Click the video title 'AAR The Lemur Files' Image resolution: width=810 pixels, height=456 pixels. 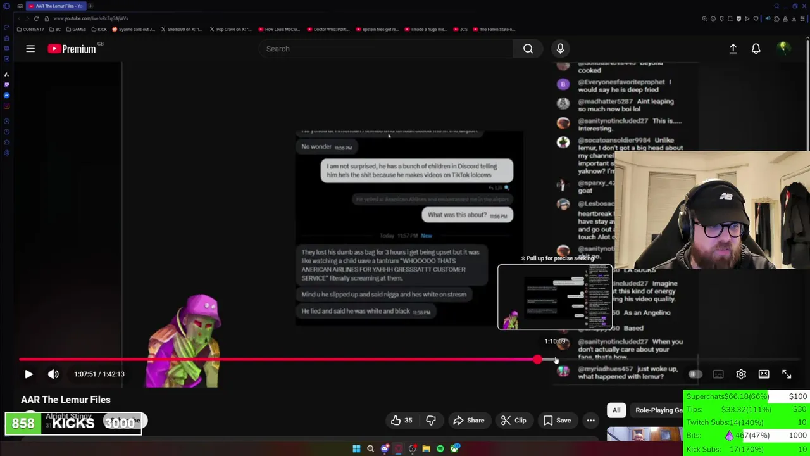(x=66, y=400)
